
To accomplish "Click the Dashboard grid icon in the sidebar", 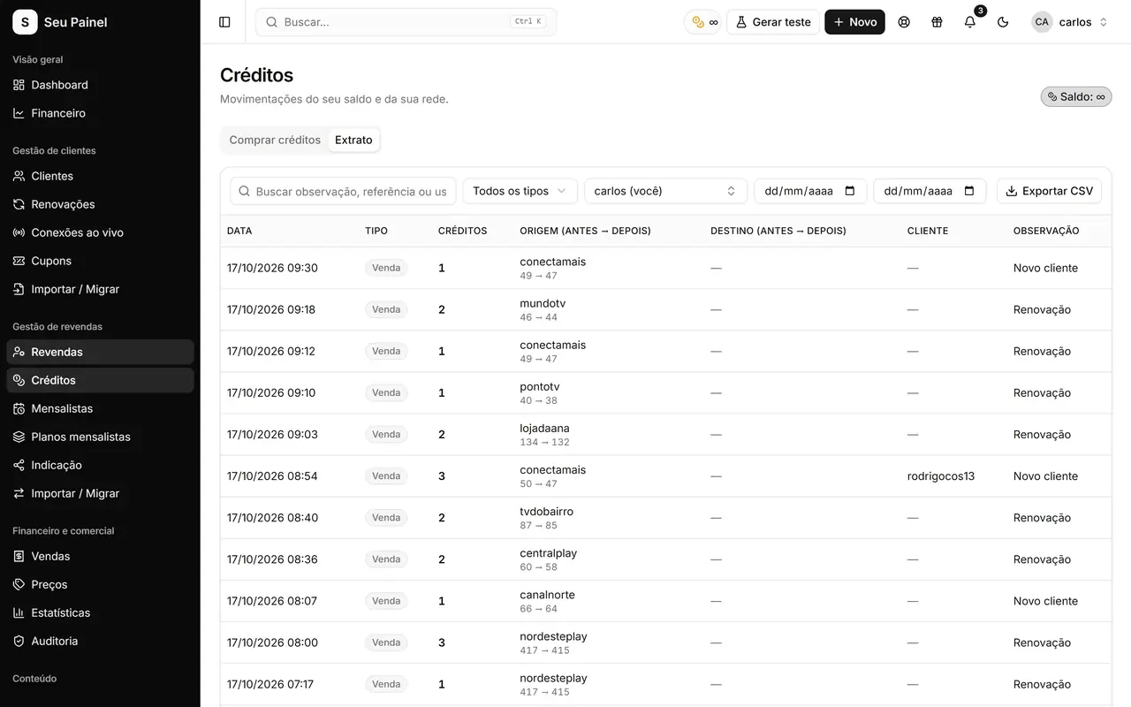I will pos(19,85).
